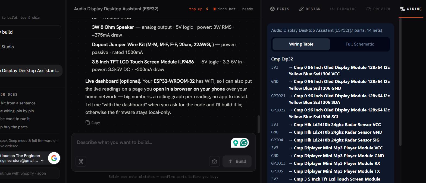The image size is (426, 183).
Task: Click the Wiring connector icon
Action: tap(402, 9)
